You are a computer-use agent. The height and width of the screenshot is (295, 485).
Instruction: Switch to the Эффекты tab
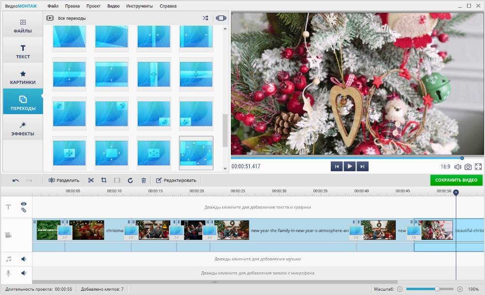pyautogui.click(x=23, y=128)
